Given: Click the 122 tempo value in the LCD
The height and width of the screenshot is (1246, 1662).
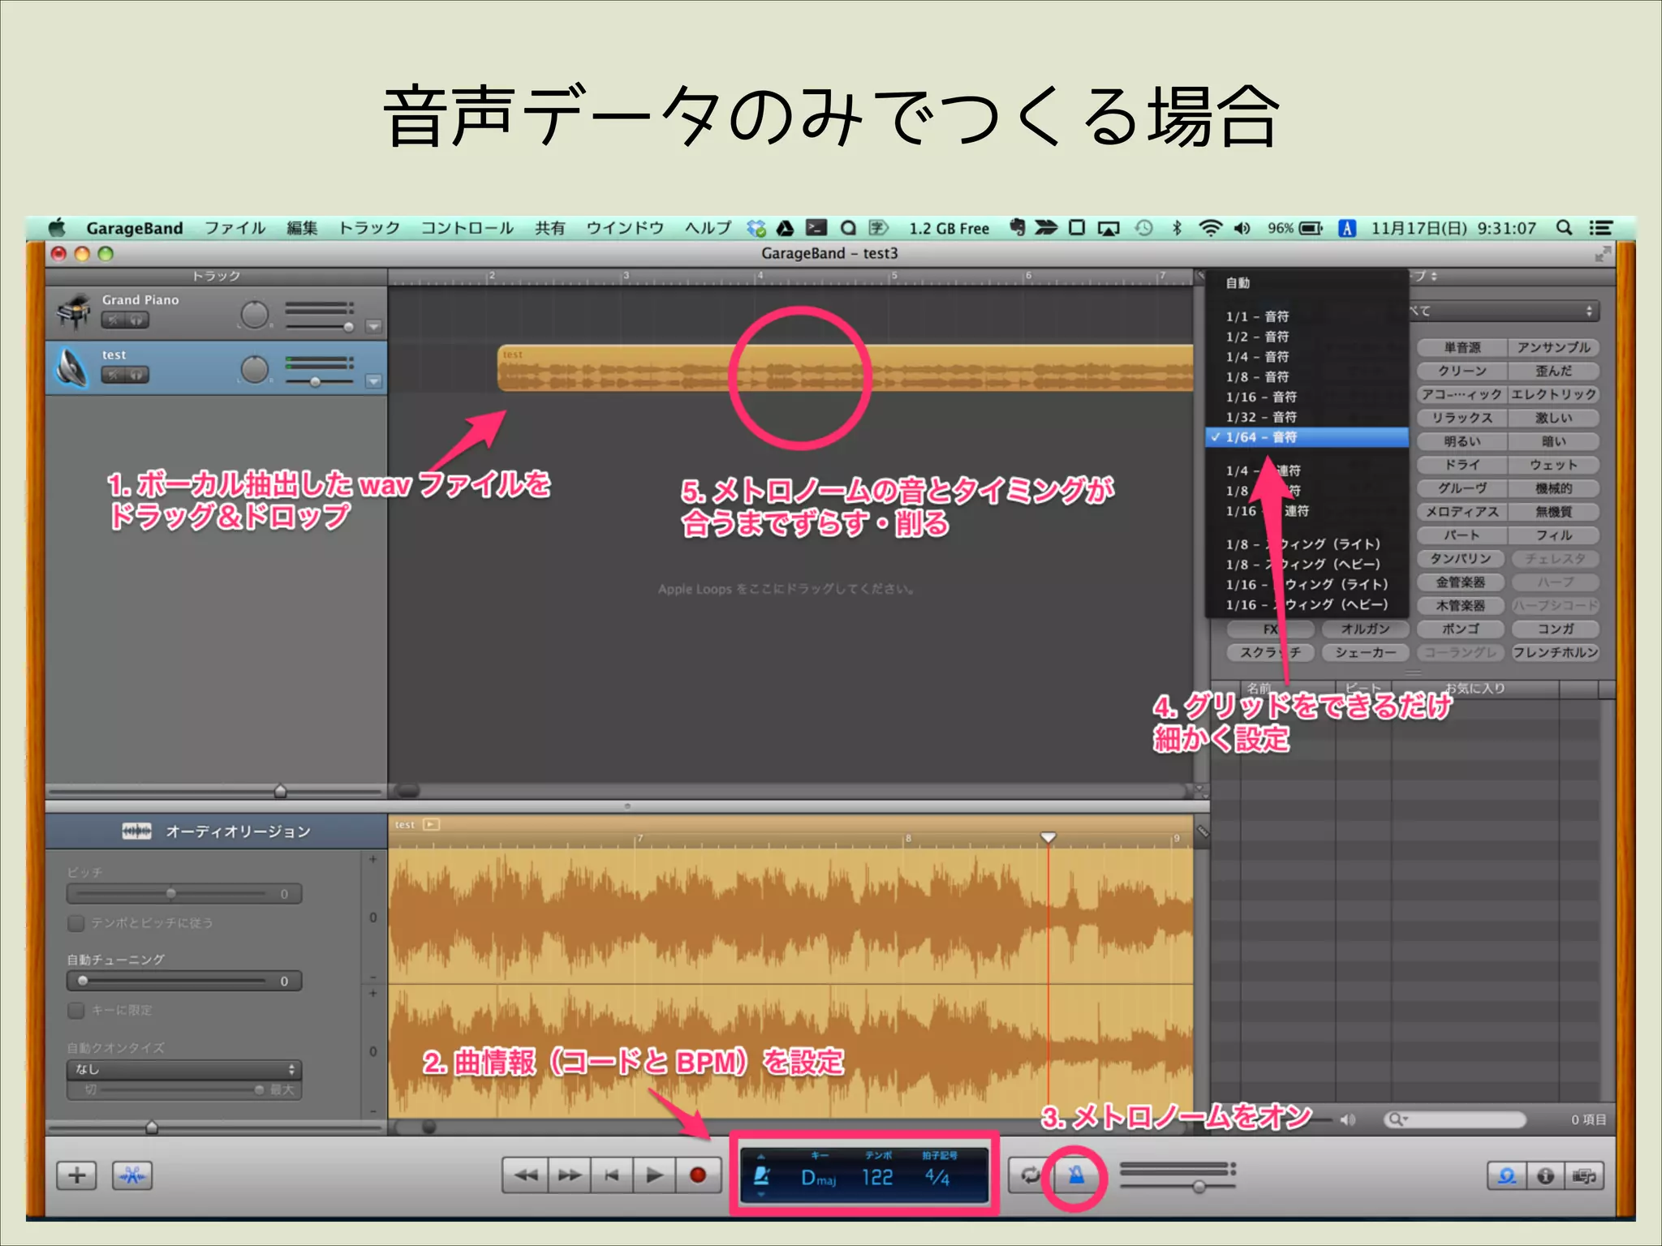Looking at the screenshot, I should [x=877, y=1177].
